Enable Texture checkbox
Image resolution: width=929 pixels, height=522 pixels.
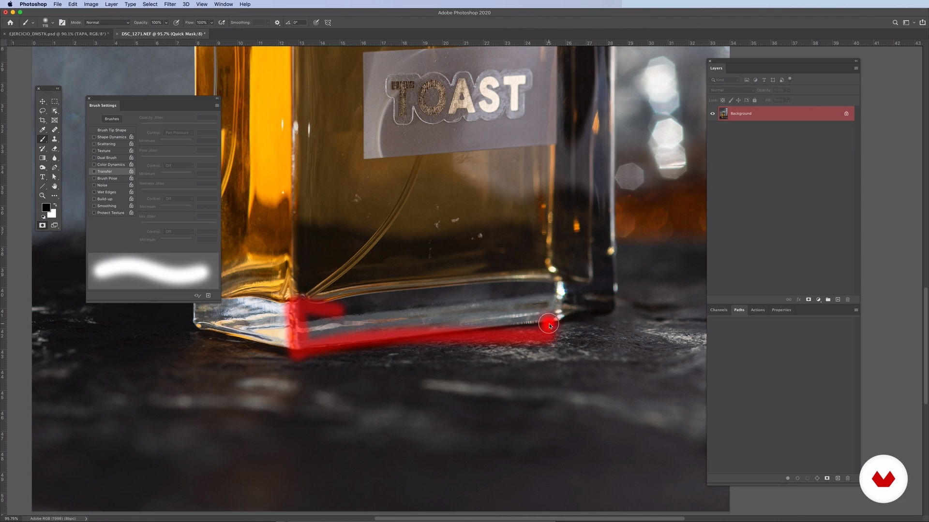click(x=94, y=151)
